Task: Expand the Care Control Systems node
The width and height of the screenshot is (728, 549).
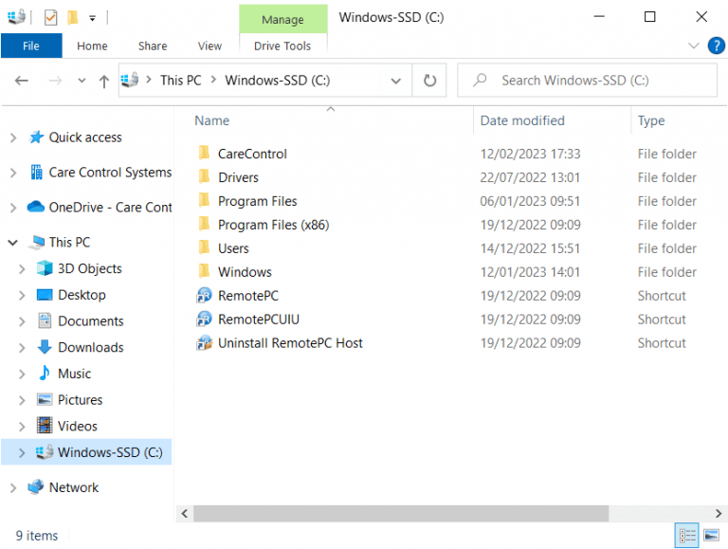Action: pos(13,173)
